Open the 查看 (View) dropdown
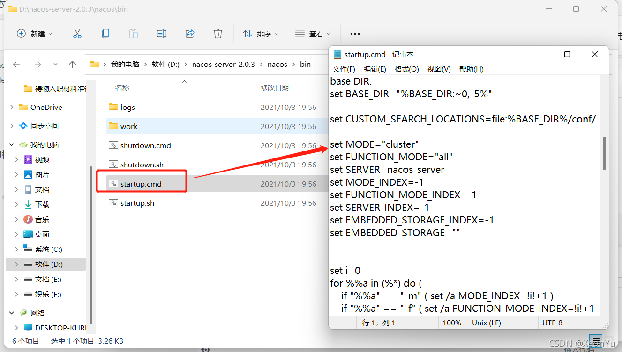Image resolution: width=622 pixels, height=352 pixels. (x=313, y=34)
